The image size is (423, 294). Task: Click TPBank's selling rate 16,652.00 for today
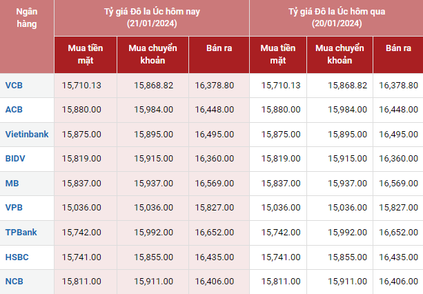tap(215, 233)
